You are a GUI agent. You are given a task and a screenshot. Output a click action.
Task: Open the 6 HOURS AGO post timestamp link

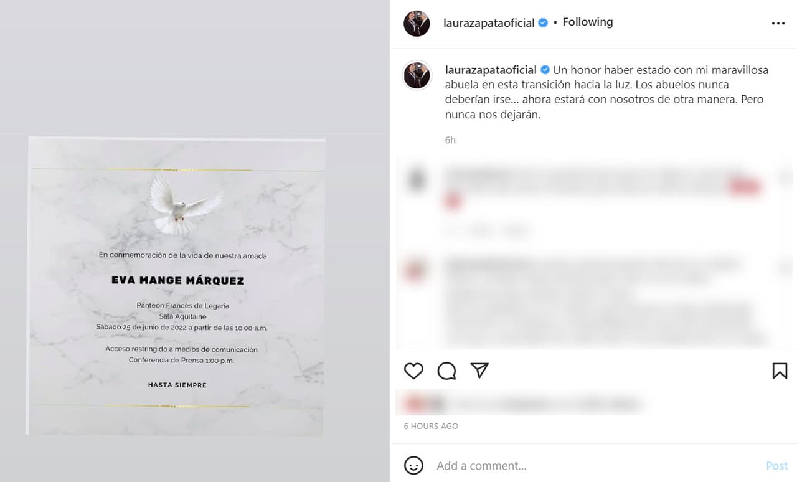click(x=430, y=426)
